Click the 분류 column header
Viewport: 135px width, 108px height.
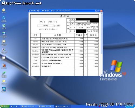tap(35, 35)
